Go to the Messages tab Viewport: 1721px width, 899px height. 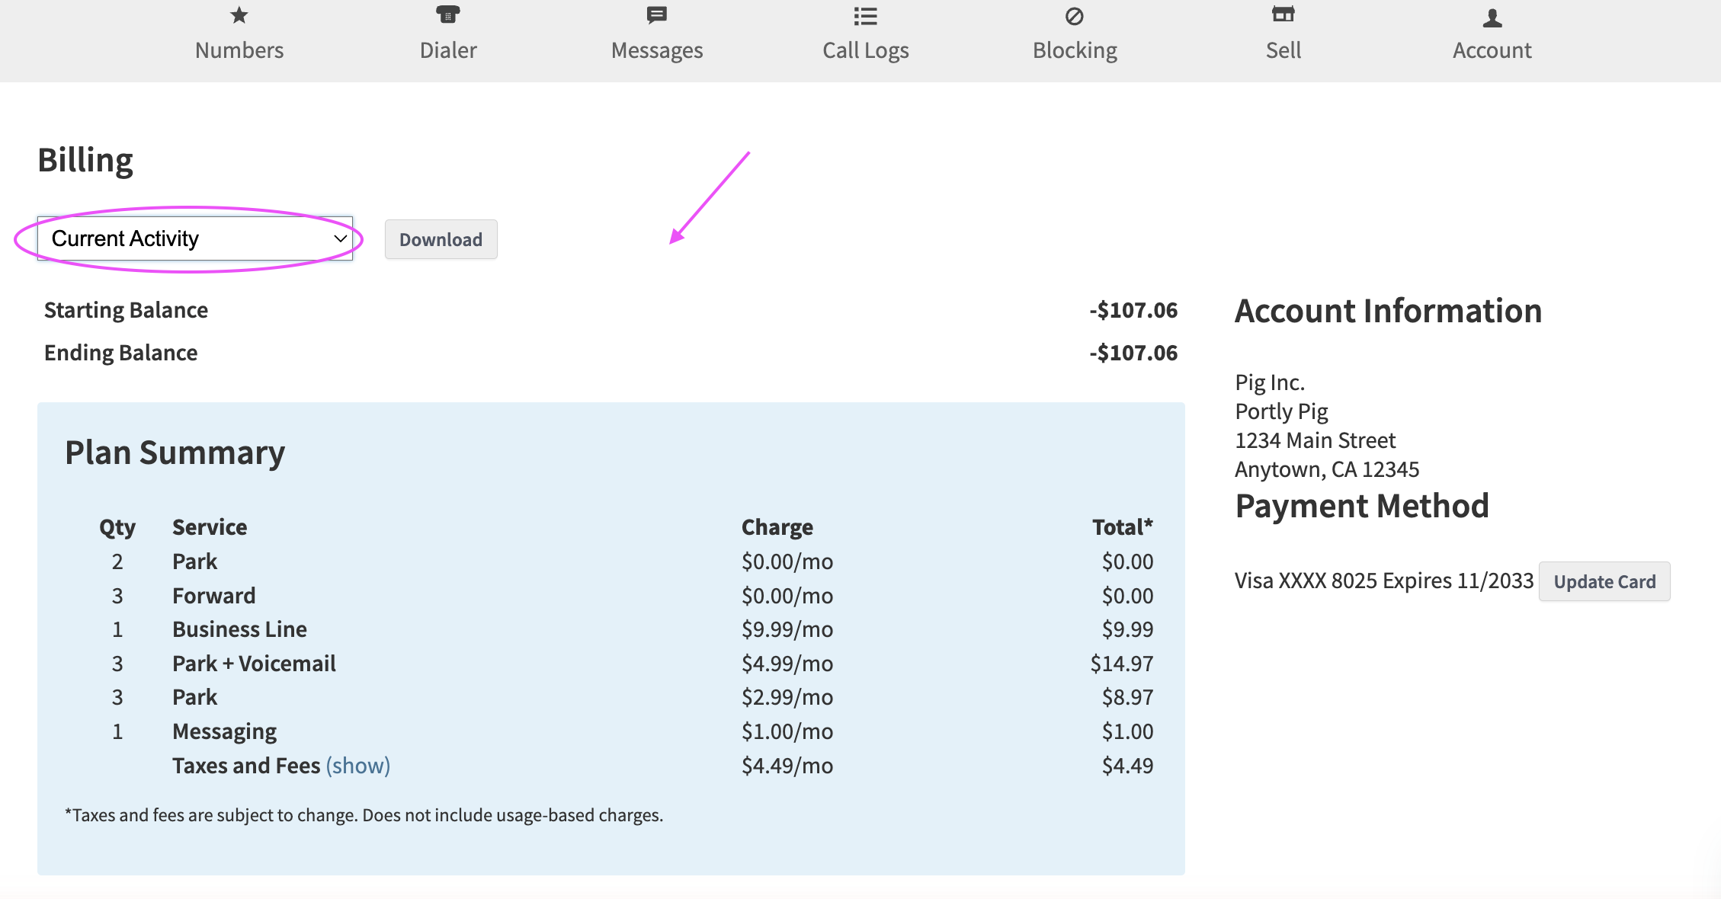(x=657, y=50)
